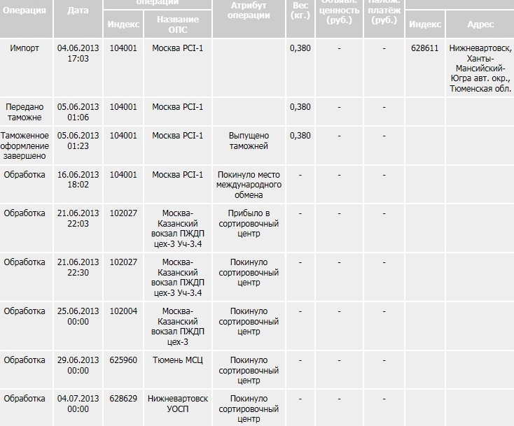Click the index 102004 cell
This screenshot has width=514, height=426.
124,311
